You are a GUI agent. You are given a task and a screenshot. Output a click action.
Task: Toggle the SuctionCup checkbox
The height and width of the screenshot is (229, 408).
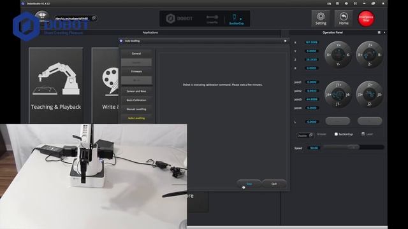(336, 134)
